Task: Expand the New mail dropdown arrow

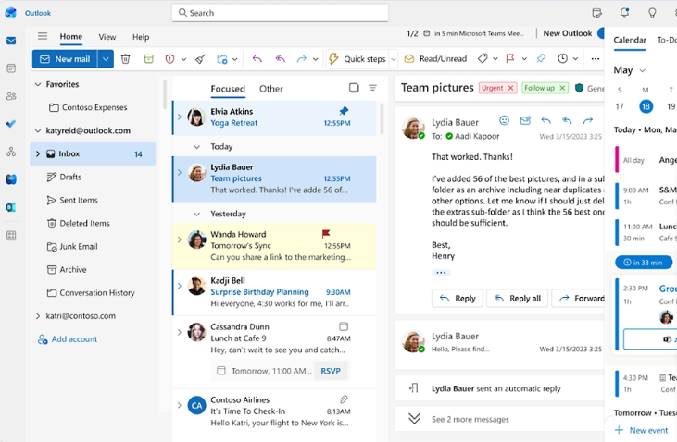Action: coord(106,59)
